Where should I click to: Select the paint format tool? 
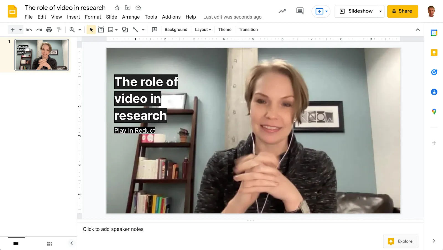pyautogui.click(x=59, y=30)
